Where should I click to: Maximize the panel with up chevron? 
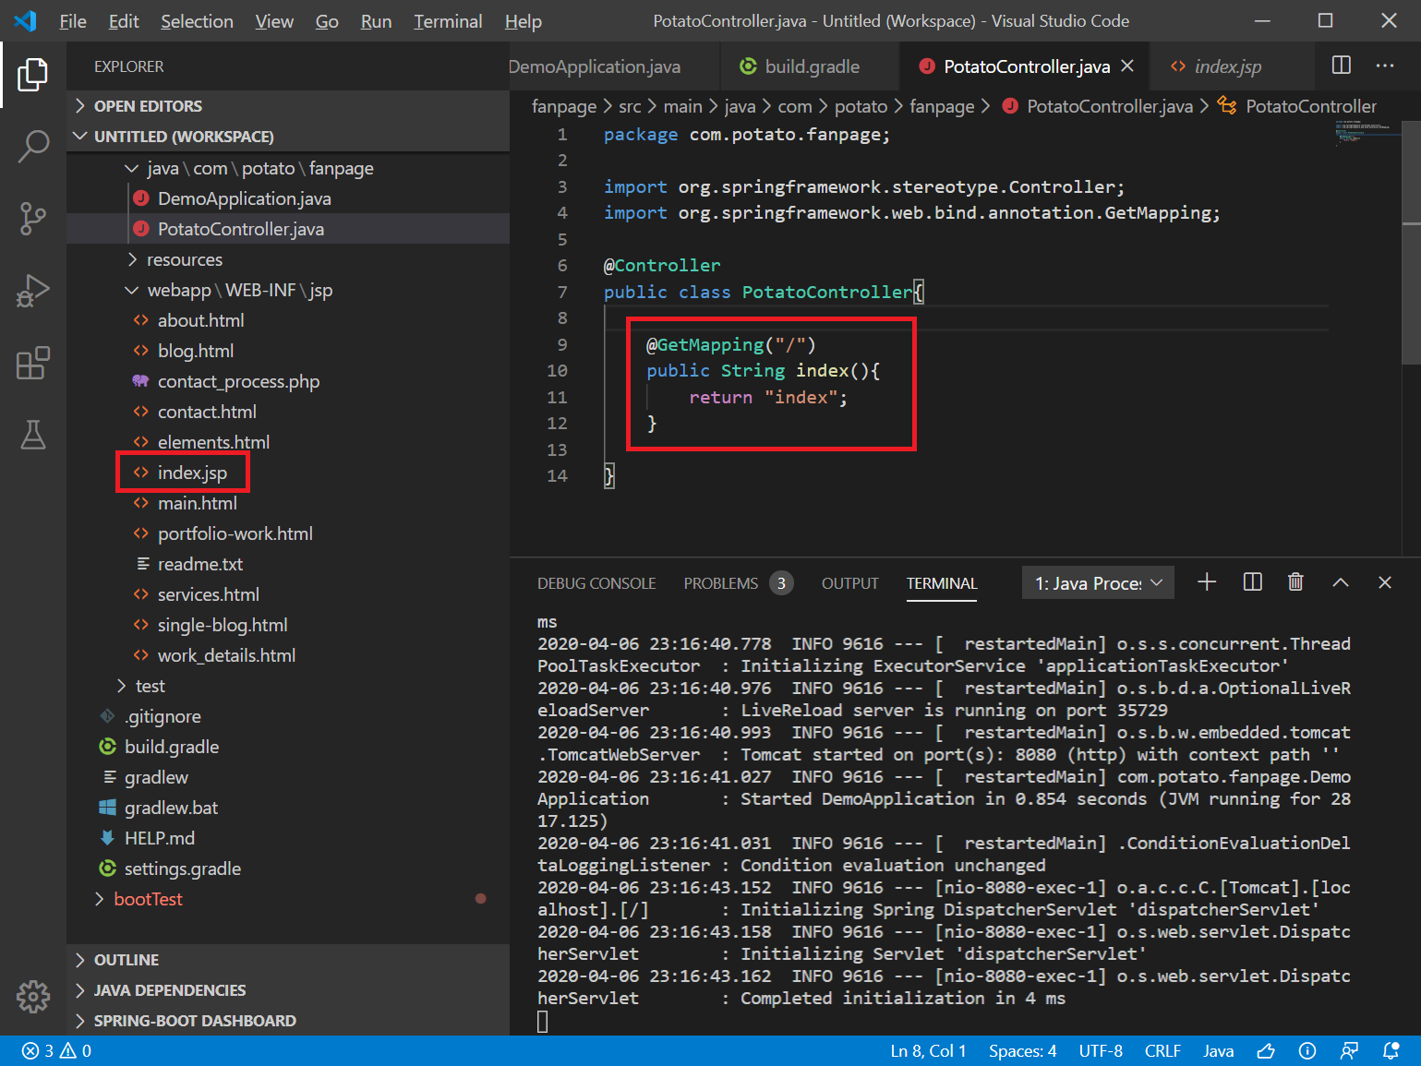click(1341, 582)
